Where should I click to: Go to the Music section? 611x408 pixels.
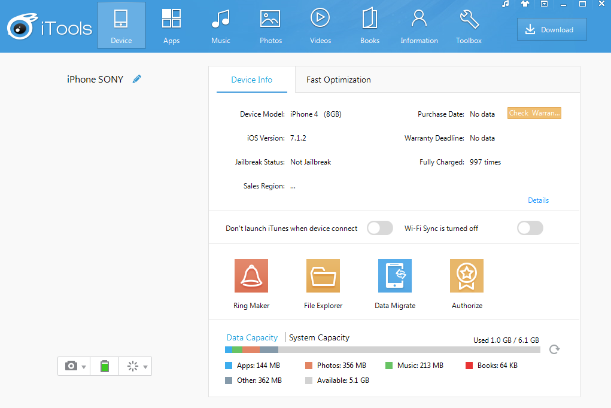221,26
